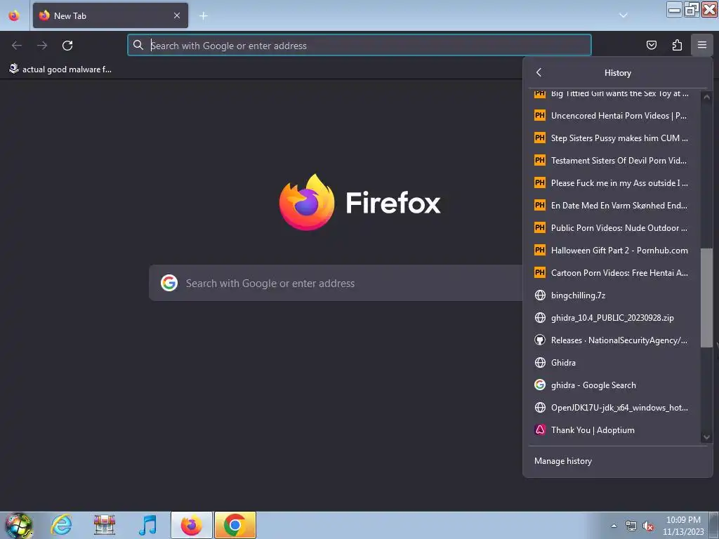Click History panel scrollbar up arrow
The height and width of the screenshot is (539, 719).
pyautogui.click(x=706, y=97)
